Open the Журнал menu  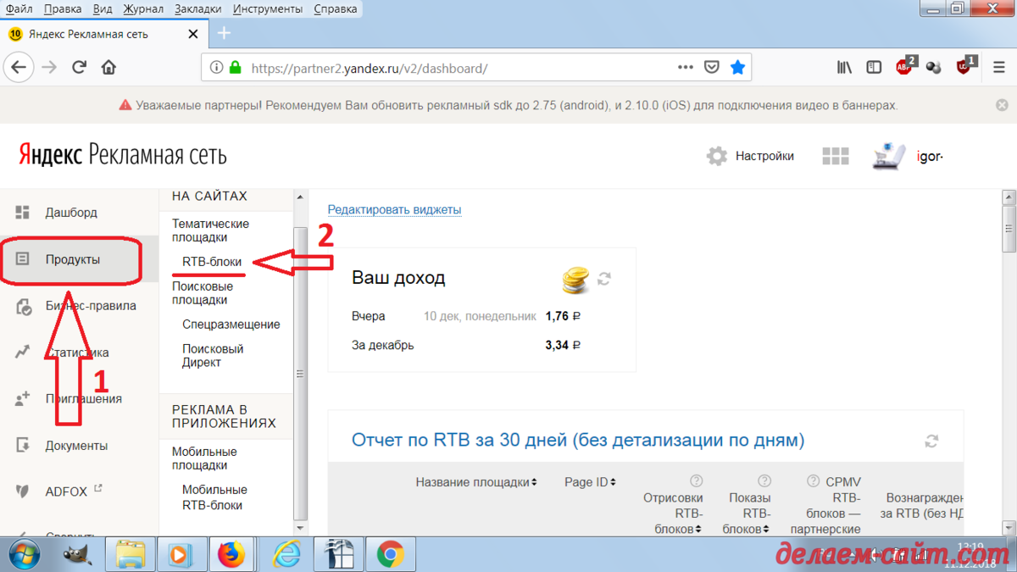coord(143,9)
